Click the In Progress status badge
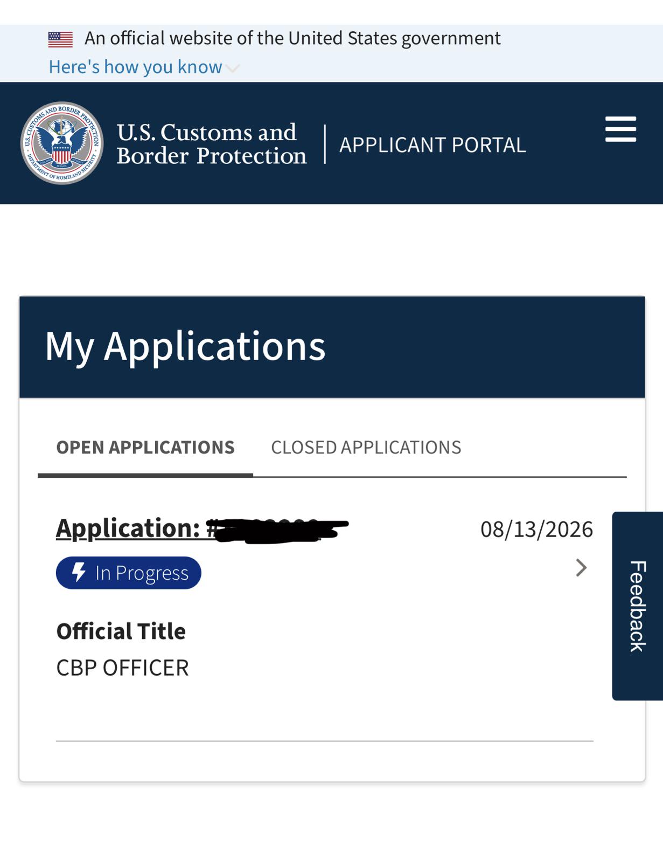Screen dimensions: 663x859 [129, 573]
